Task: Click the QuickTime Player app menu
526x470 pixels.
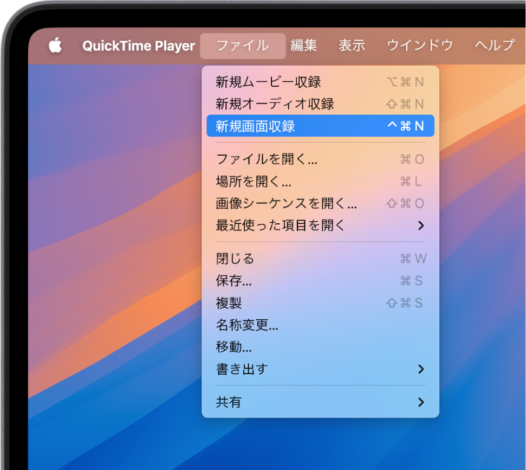Action: pyautogui.click(x=138, y=46)
